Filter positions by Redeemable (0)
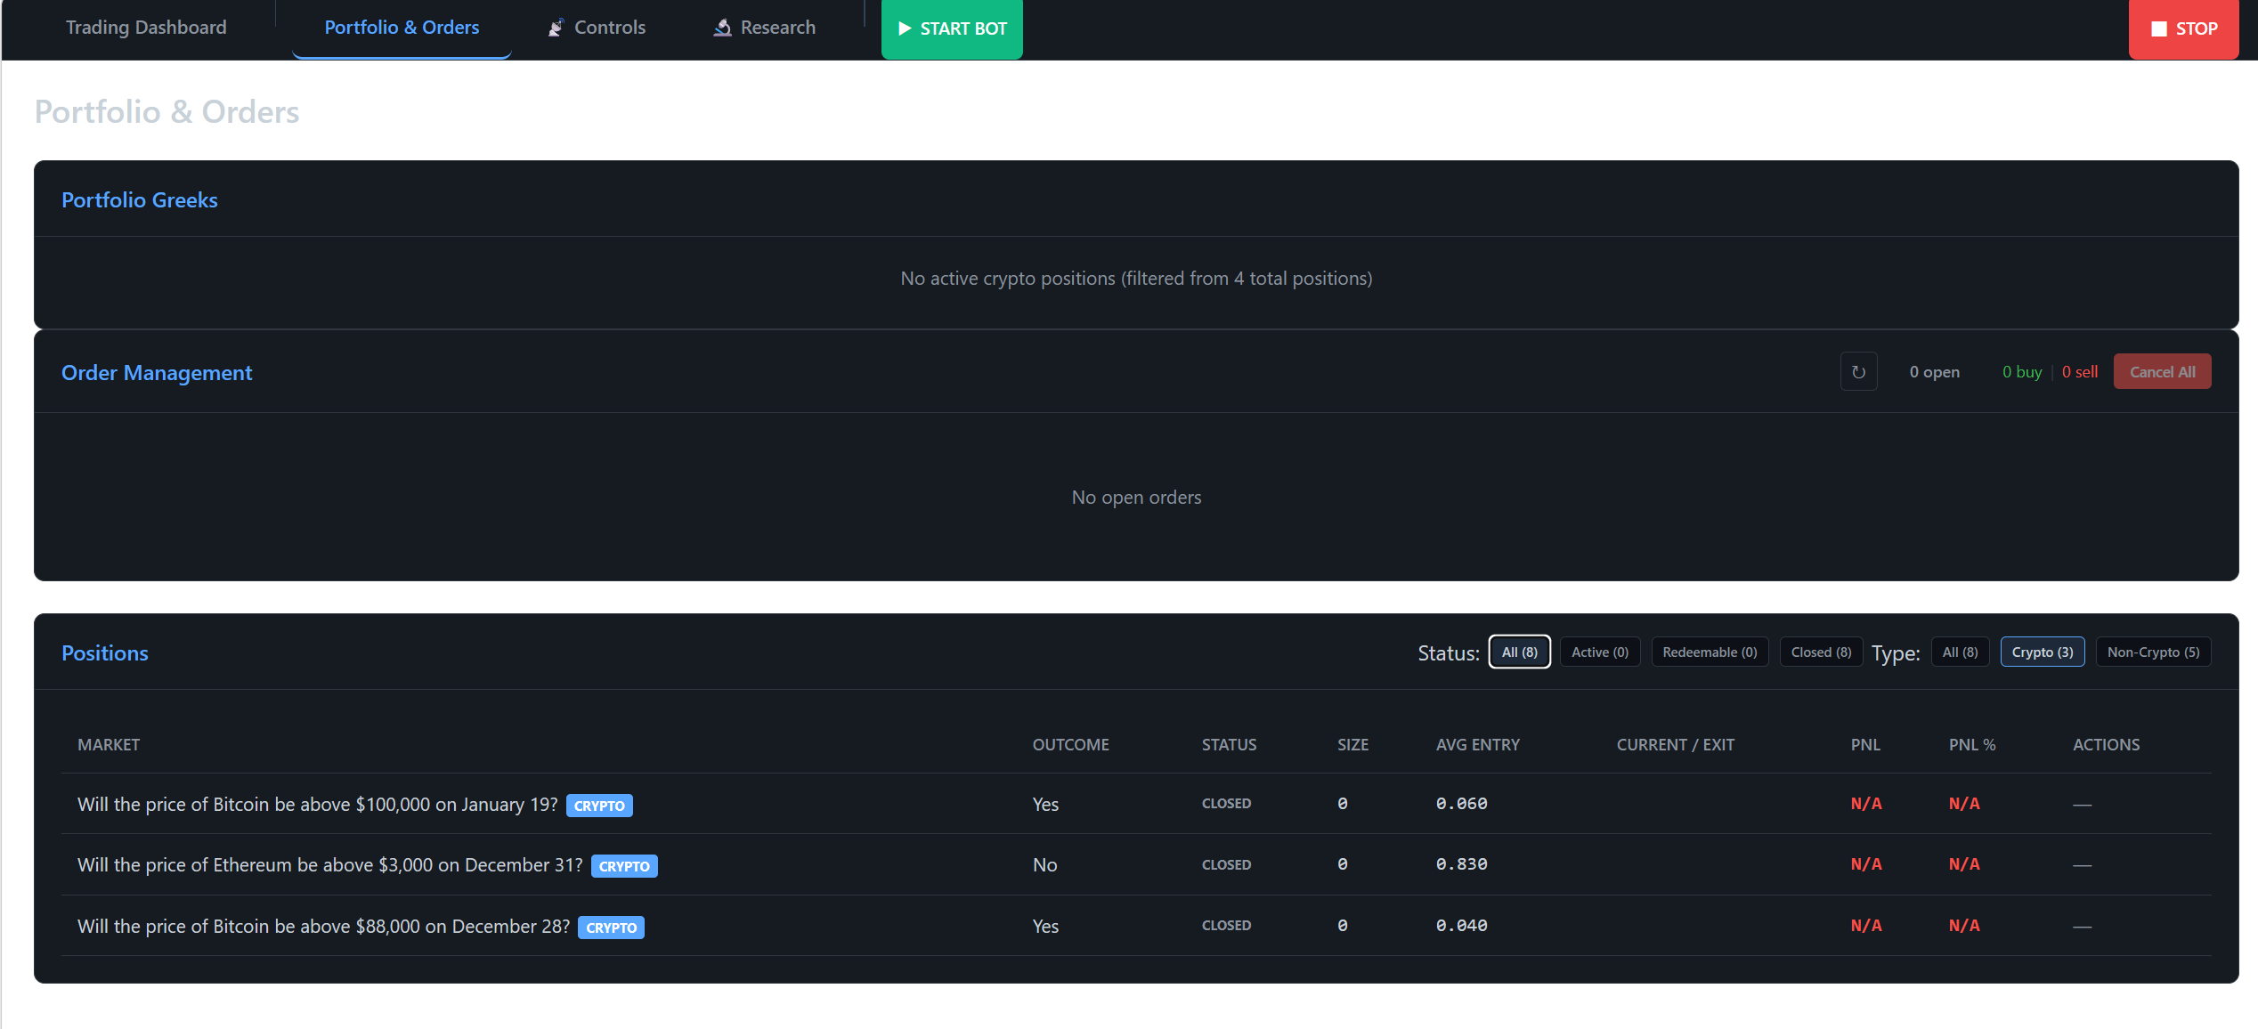Viewport: 2258px width, 1029px height. (1710, 652)
